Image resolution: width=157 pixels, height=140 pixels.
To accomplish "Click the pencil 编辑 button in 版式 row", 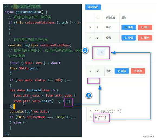I will click(x=129, y=28).
